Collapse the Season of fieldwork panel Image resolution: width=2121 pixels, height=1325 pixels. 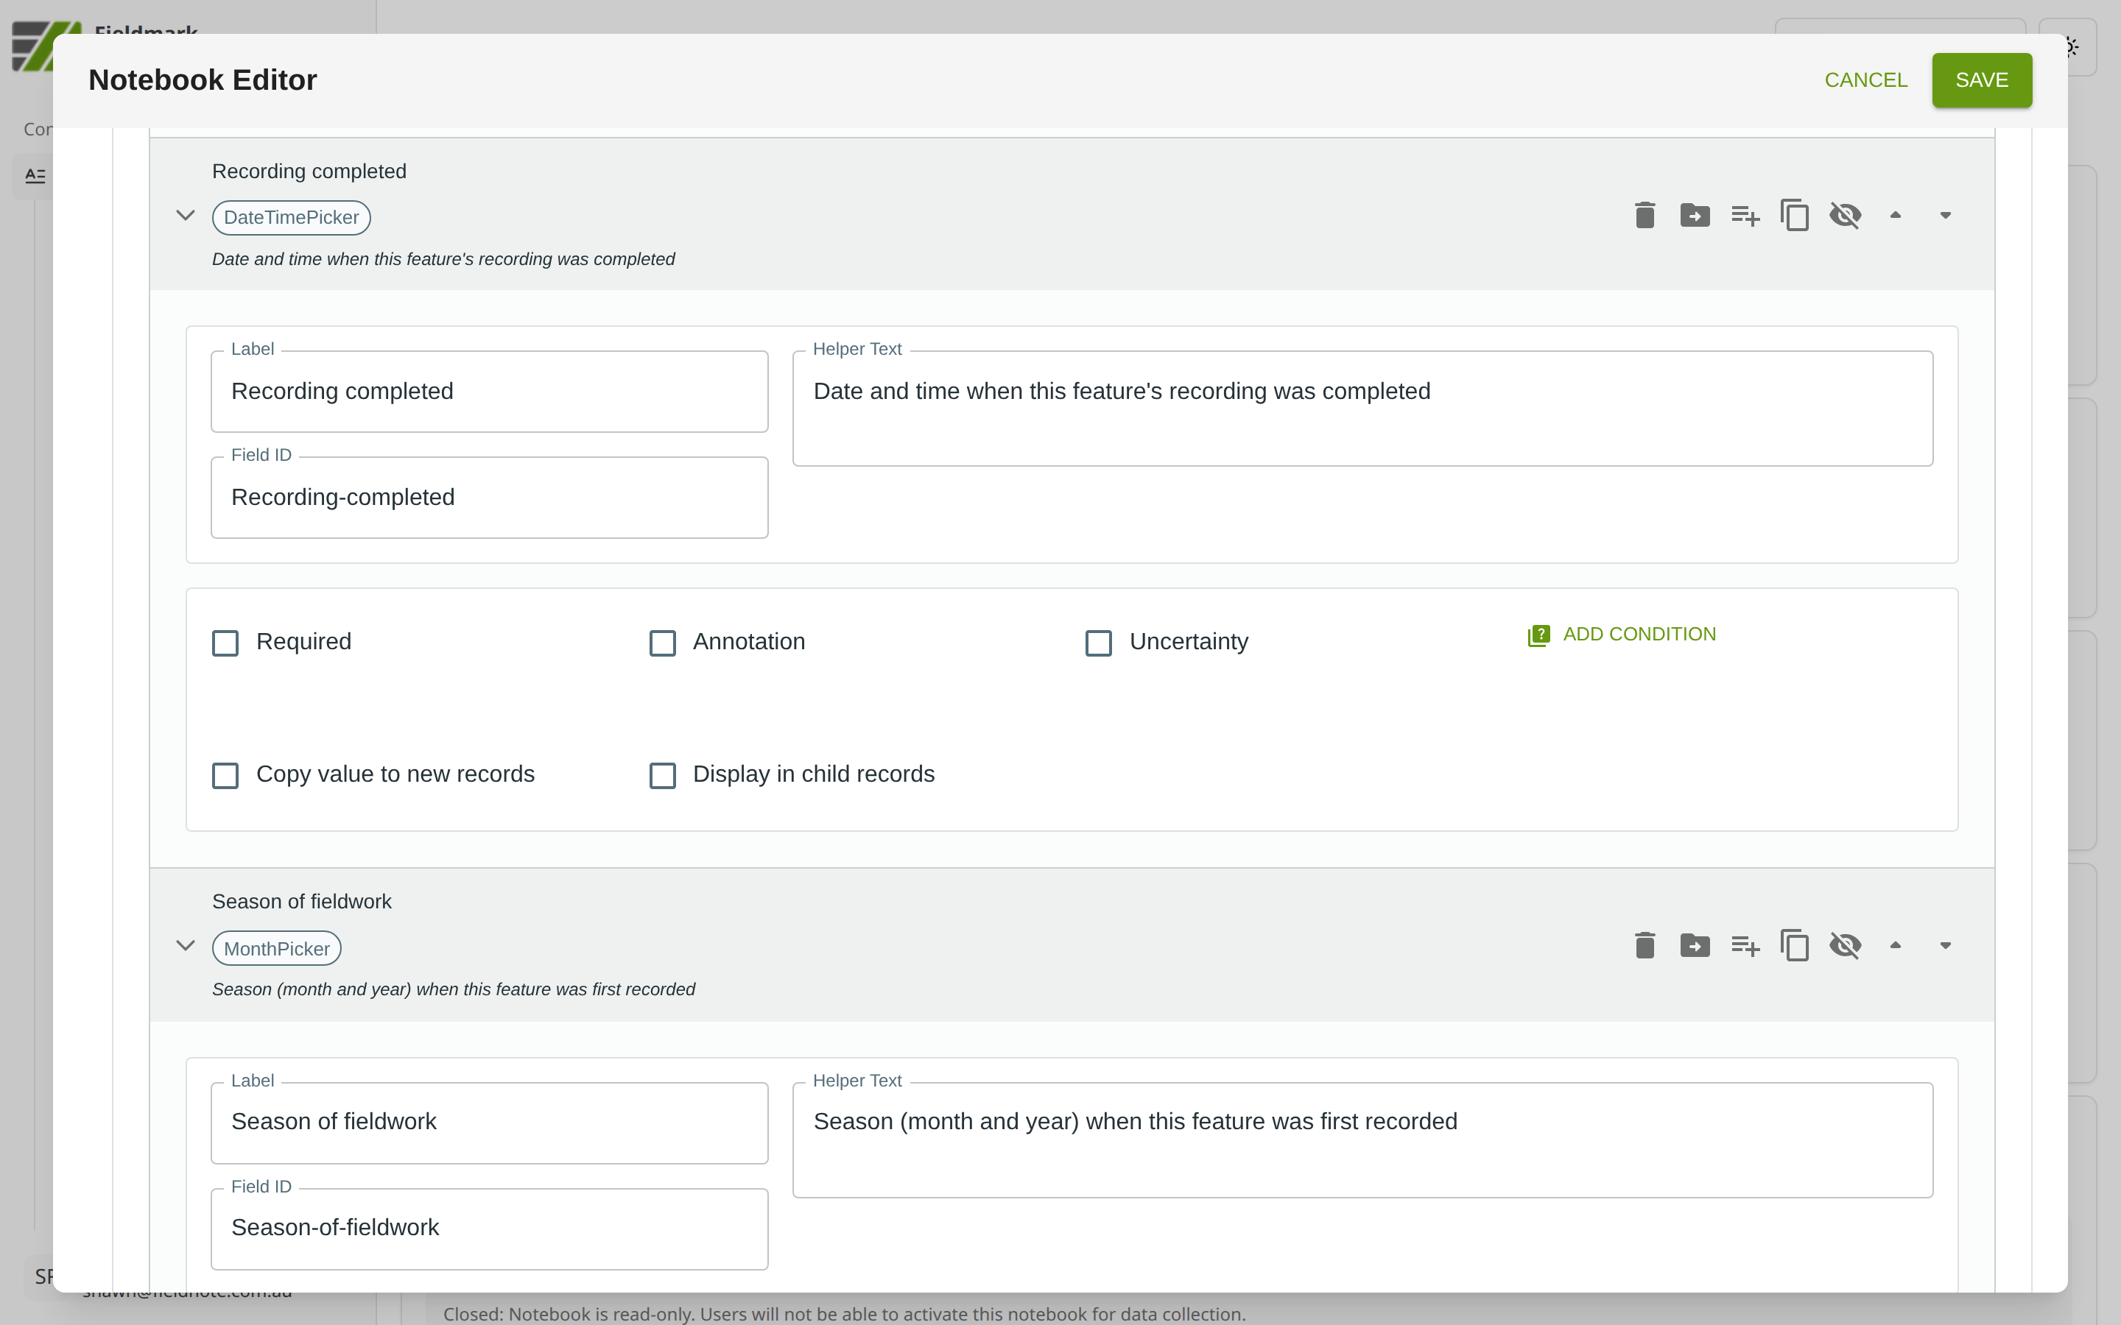[185, 946]
